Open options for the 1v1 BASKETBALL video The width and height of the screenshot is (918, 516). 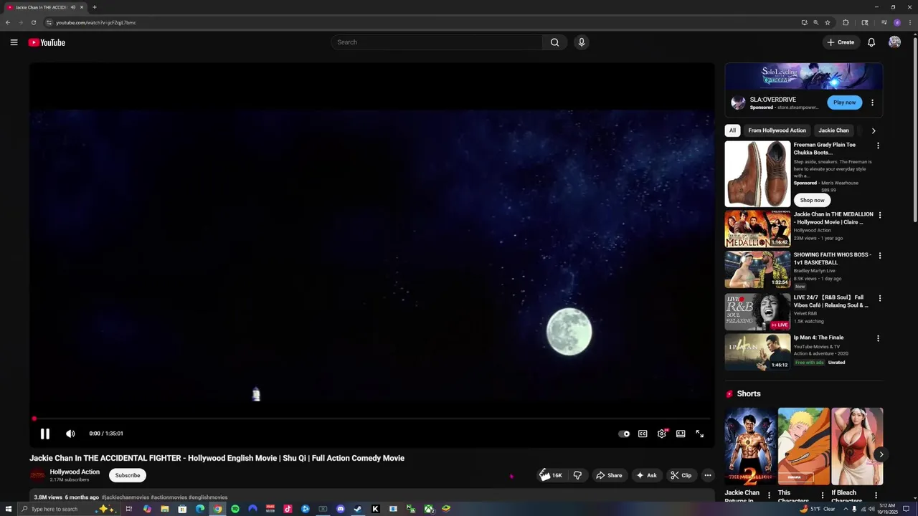[x=880, y=255]
